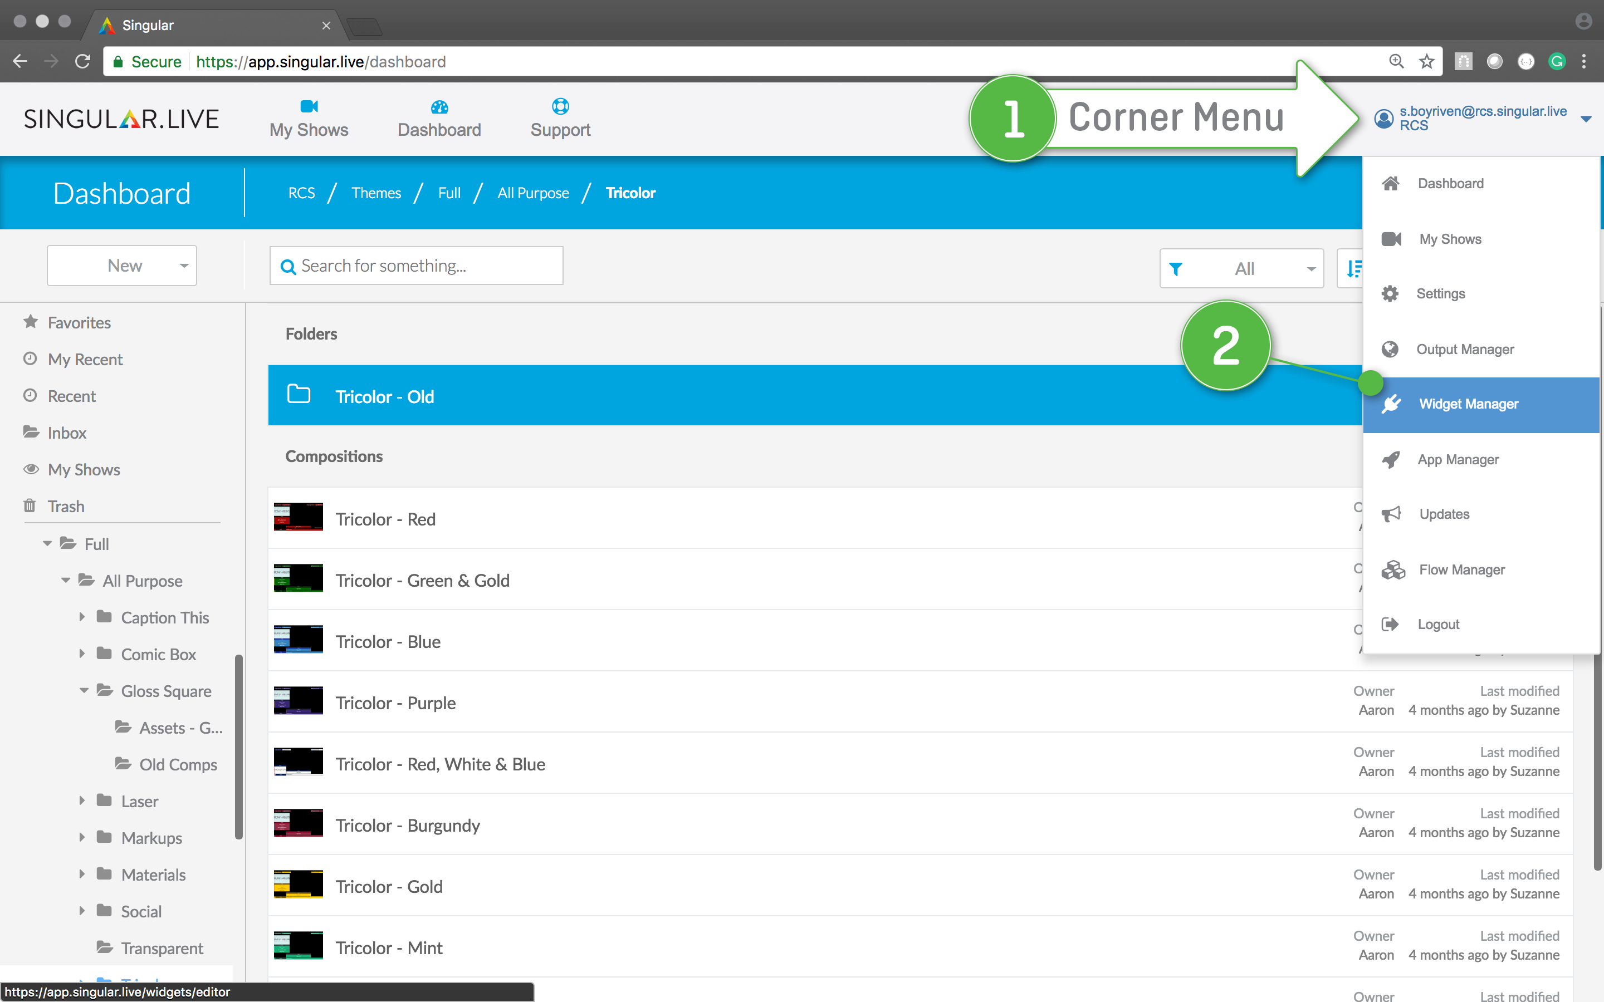
Task: Open the All filter dropdown
Action: 1241,268
